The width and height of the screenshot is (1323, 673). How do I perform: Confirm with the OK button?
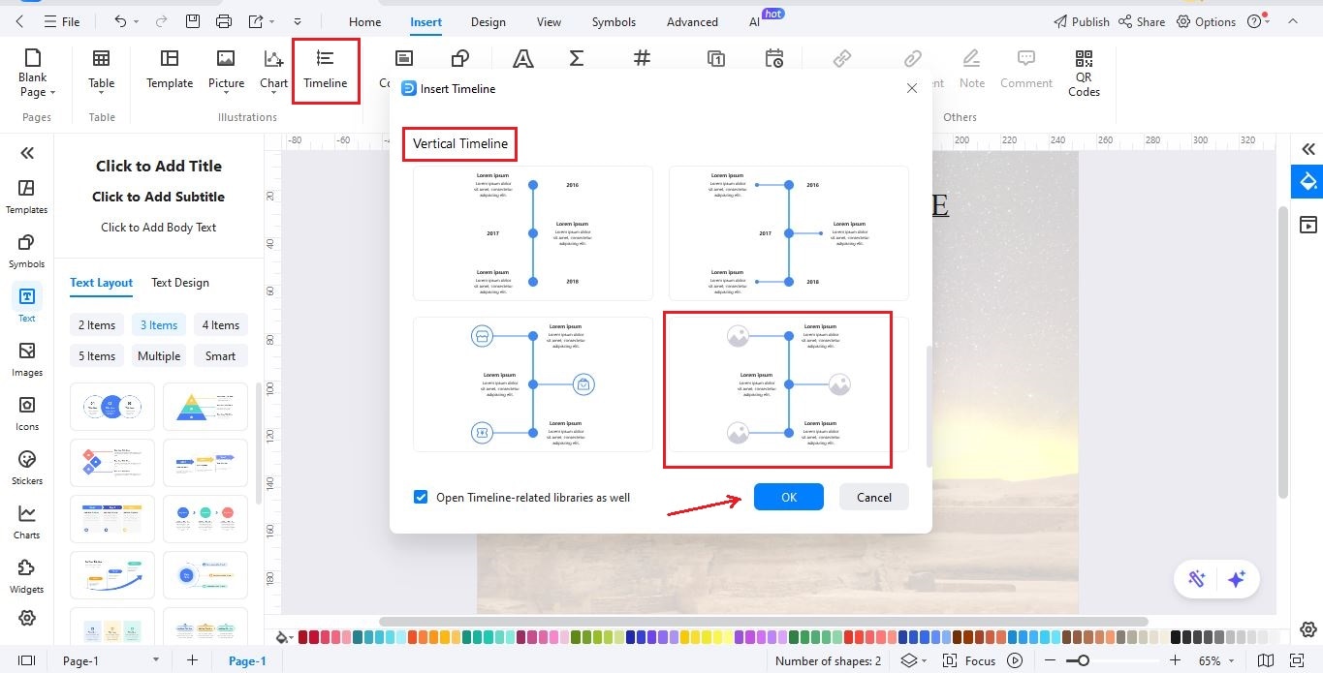(x=789, y=497)
